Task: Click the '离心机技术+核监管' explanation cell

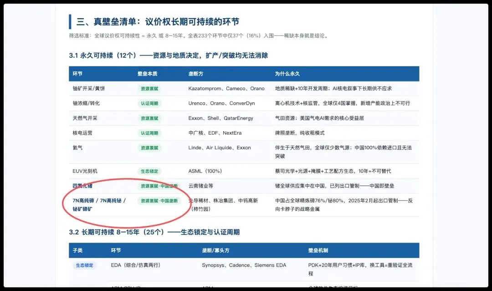Action: (342, 103)
